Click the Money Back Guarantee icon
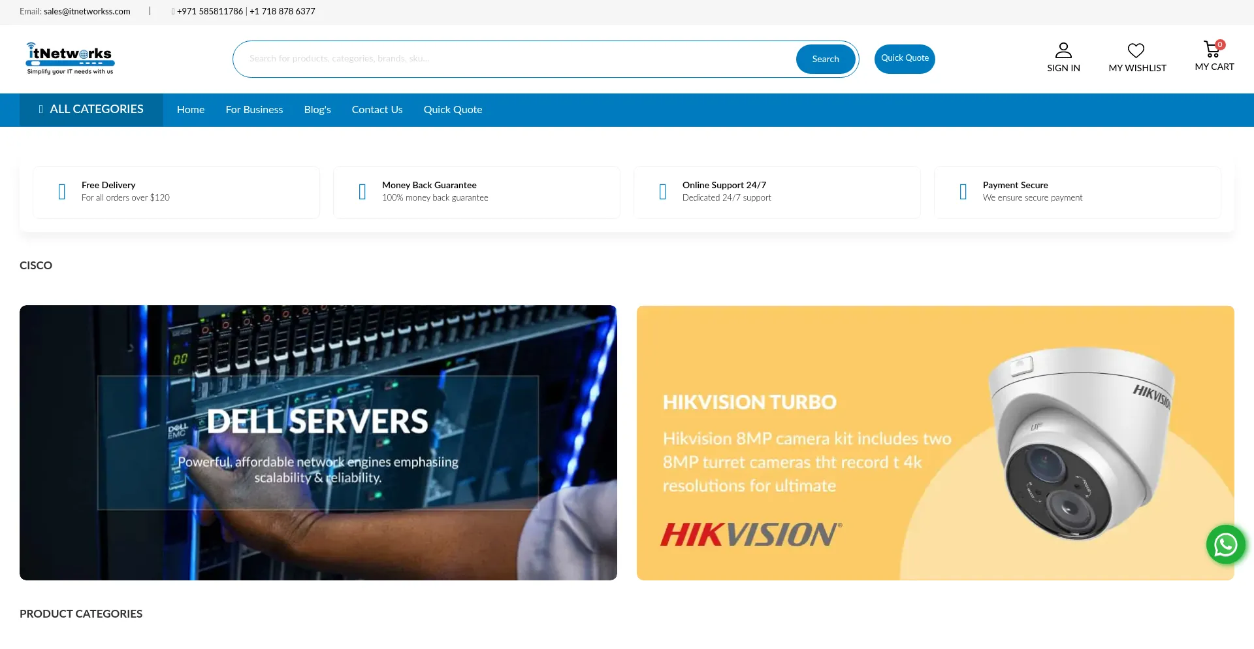This screenshot has width=1254, height=649. 362,191
